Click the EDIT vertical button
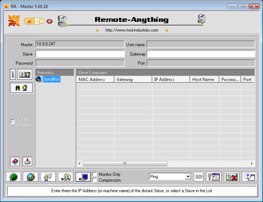 [13, 74]
